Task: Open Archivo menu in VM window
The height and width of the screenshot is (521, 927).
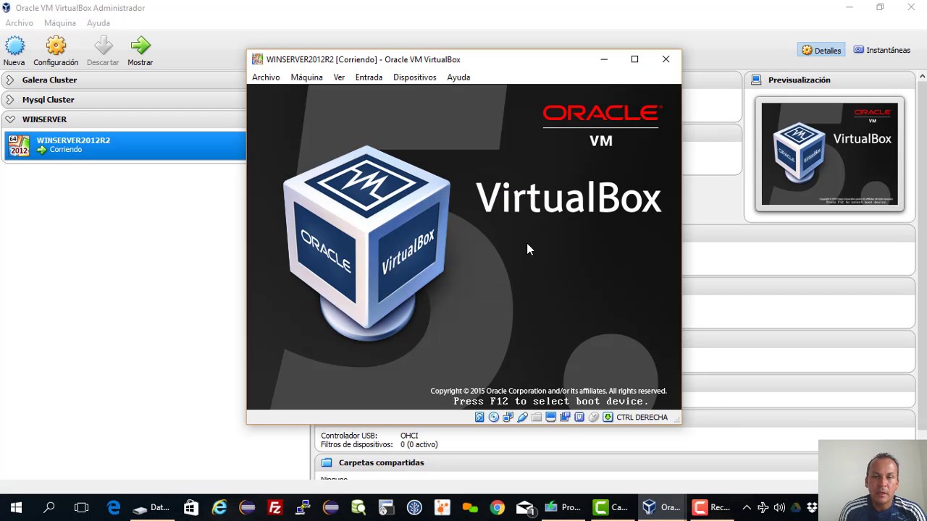Action: tap(266, 77)
